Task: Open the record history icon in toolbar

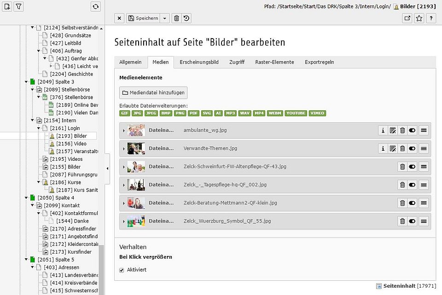Action: click(x=186, y=18)
